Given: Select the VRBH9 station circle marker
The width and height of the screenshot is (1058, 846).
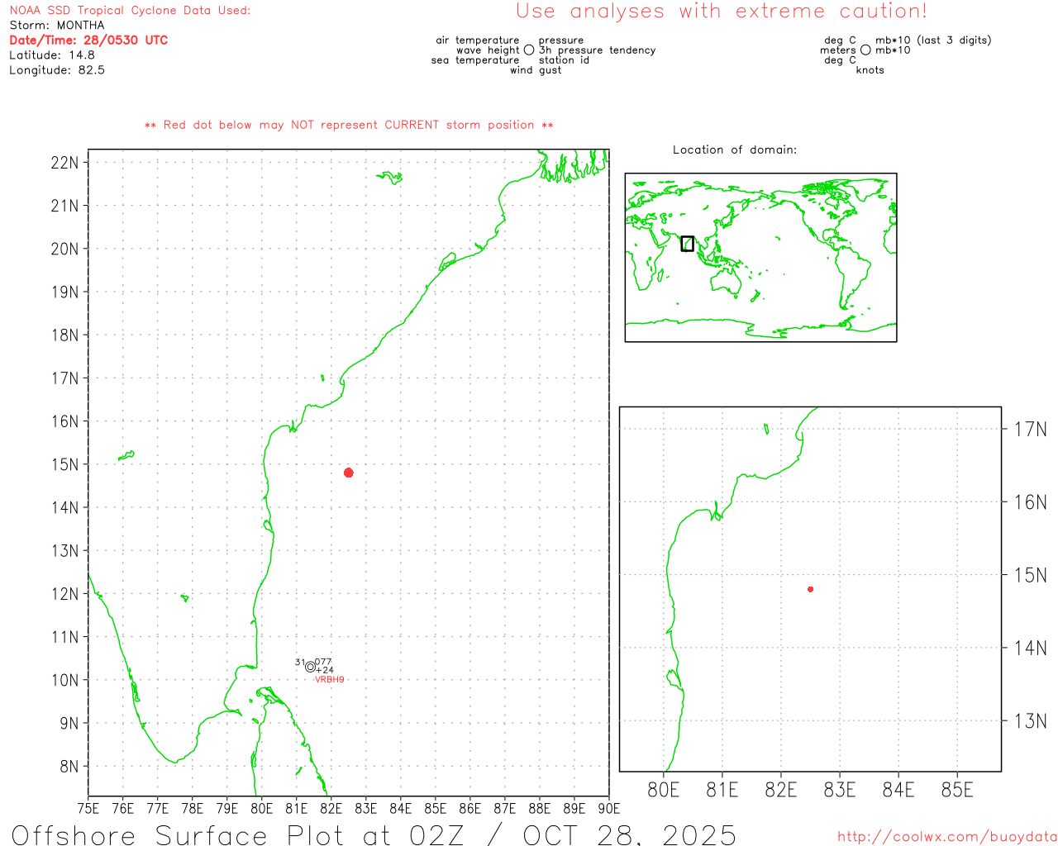Looking at the screenshot, I should (311, 667).
